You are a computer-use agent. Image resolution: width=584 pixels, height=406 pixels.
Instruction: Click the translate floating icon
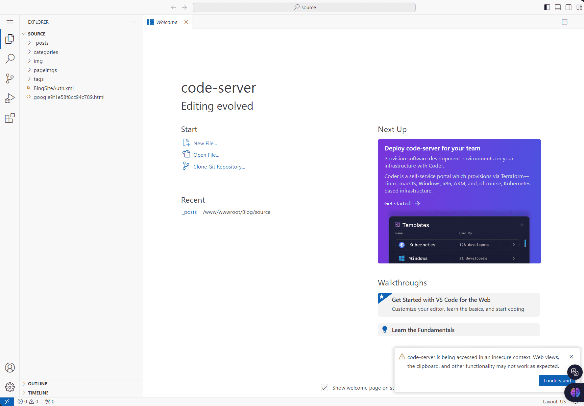(575, 372)
